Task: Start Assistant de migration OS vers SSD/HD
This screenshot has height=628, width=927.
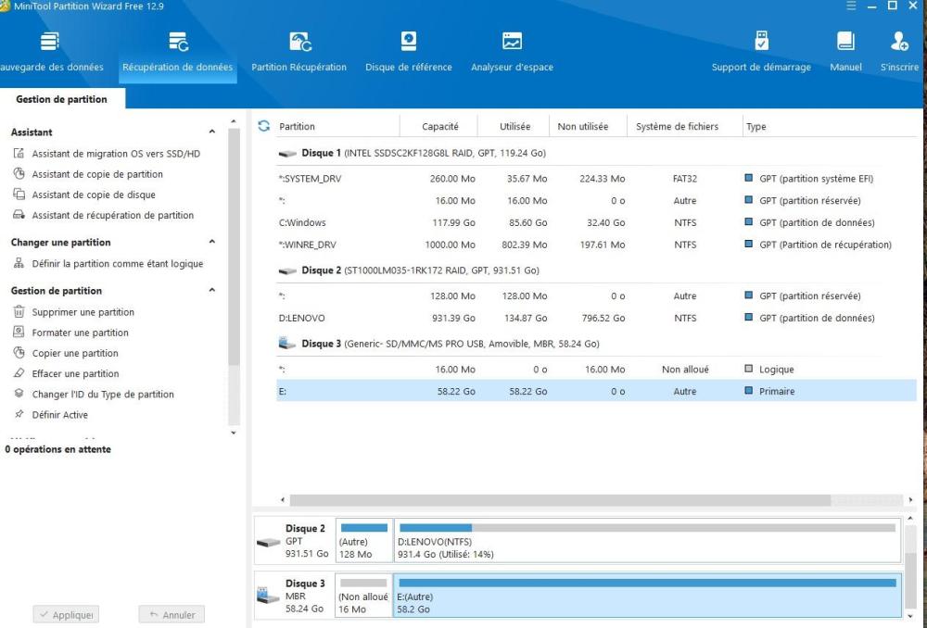Action: point(115,154)
